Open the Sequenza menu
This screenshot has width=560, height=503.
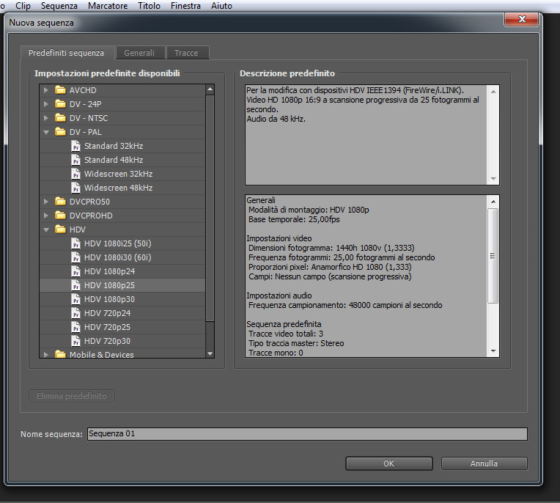tap(59, 6)
